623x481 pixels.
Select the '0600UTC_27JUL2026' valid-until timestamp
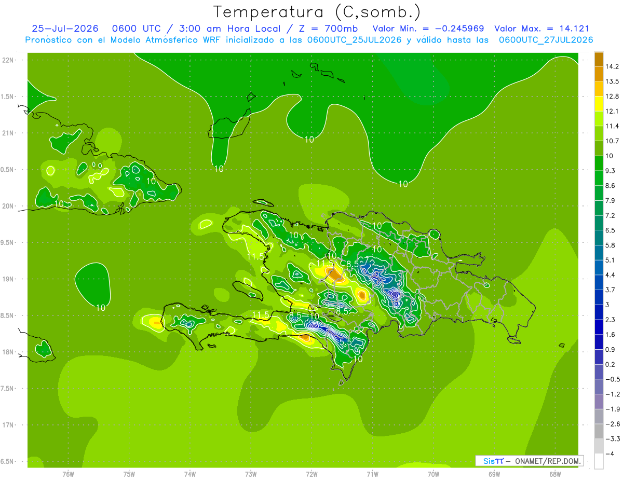(x=546, y=40)
